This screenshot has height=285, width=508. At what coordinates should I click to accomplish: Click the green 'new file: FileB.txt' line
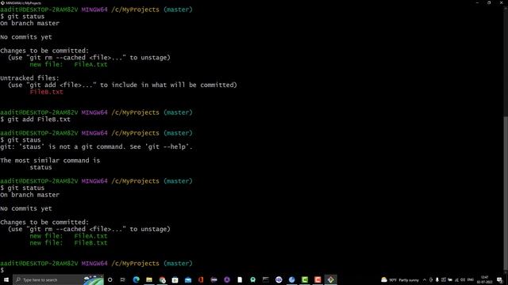pyautogui.click(x=68, y=243)
